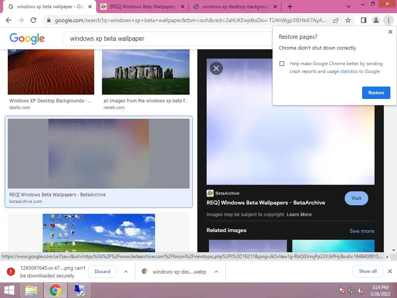The image size is (397, 298).
Task: Focus the search box with windows xp beta wallpaper
Action: [x=167, y=38]
